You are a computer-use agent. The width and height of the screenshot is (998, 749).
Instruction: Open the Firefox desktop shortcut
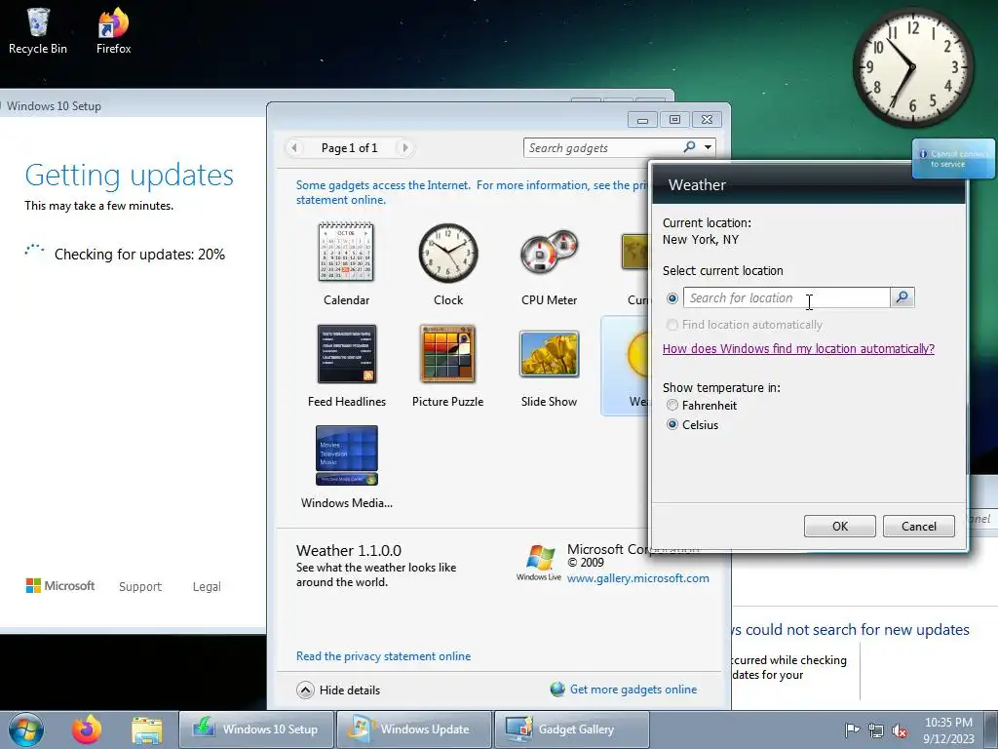click(113, 30)
